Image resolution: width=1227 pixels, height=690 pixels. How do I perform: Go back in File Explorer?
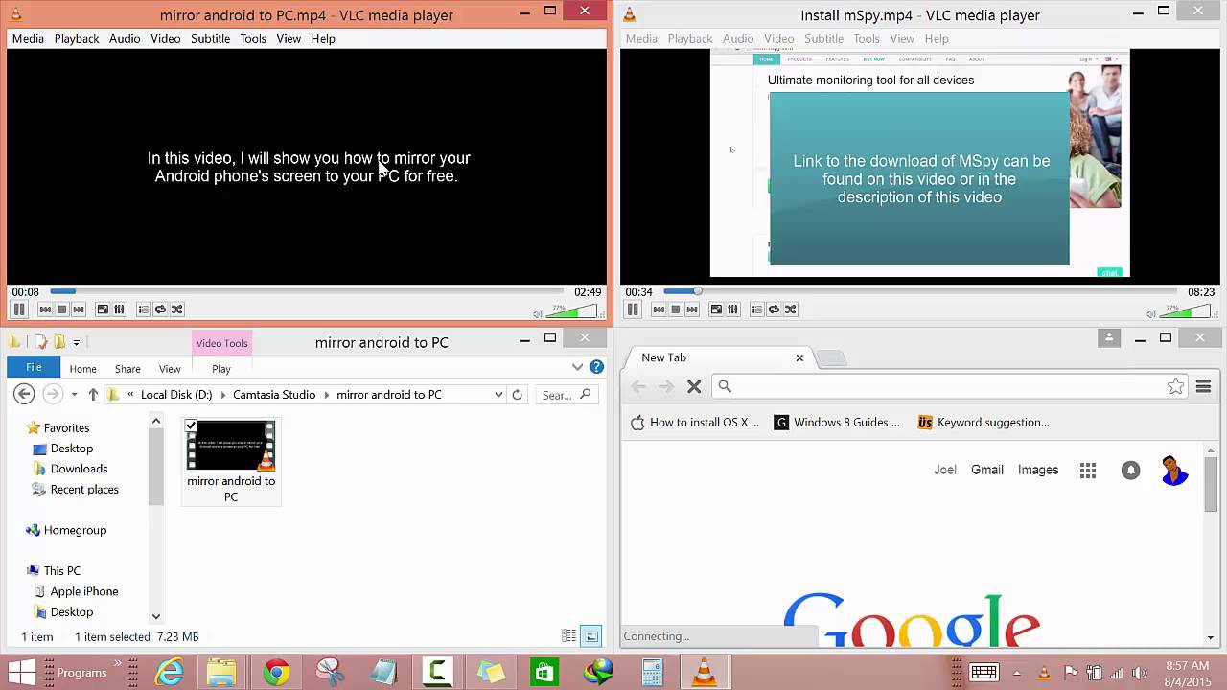coord(25,394)
